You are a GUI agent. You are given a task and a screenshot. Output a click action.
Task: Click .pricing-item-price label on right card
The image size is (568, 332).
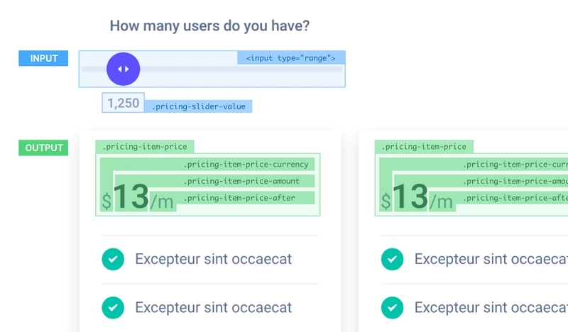point(424,147)
